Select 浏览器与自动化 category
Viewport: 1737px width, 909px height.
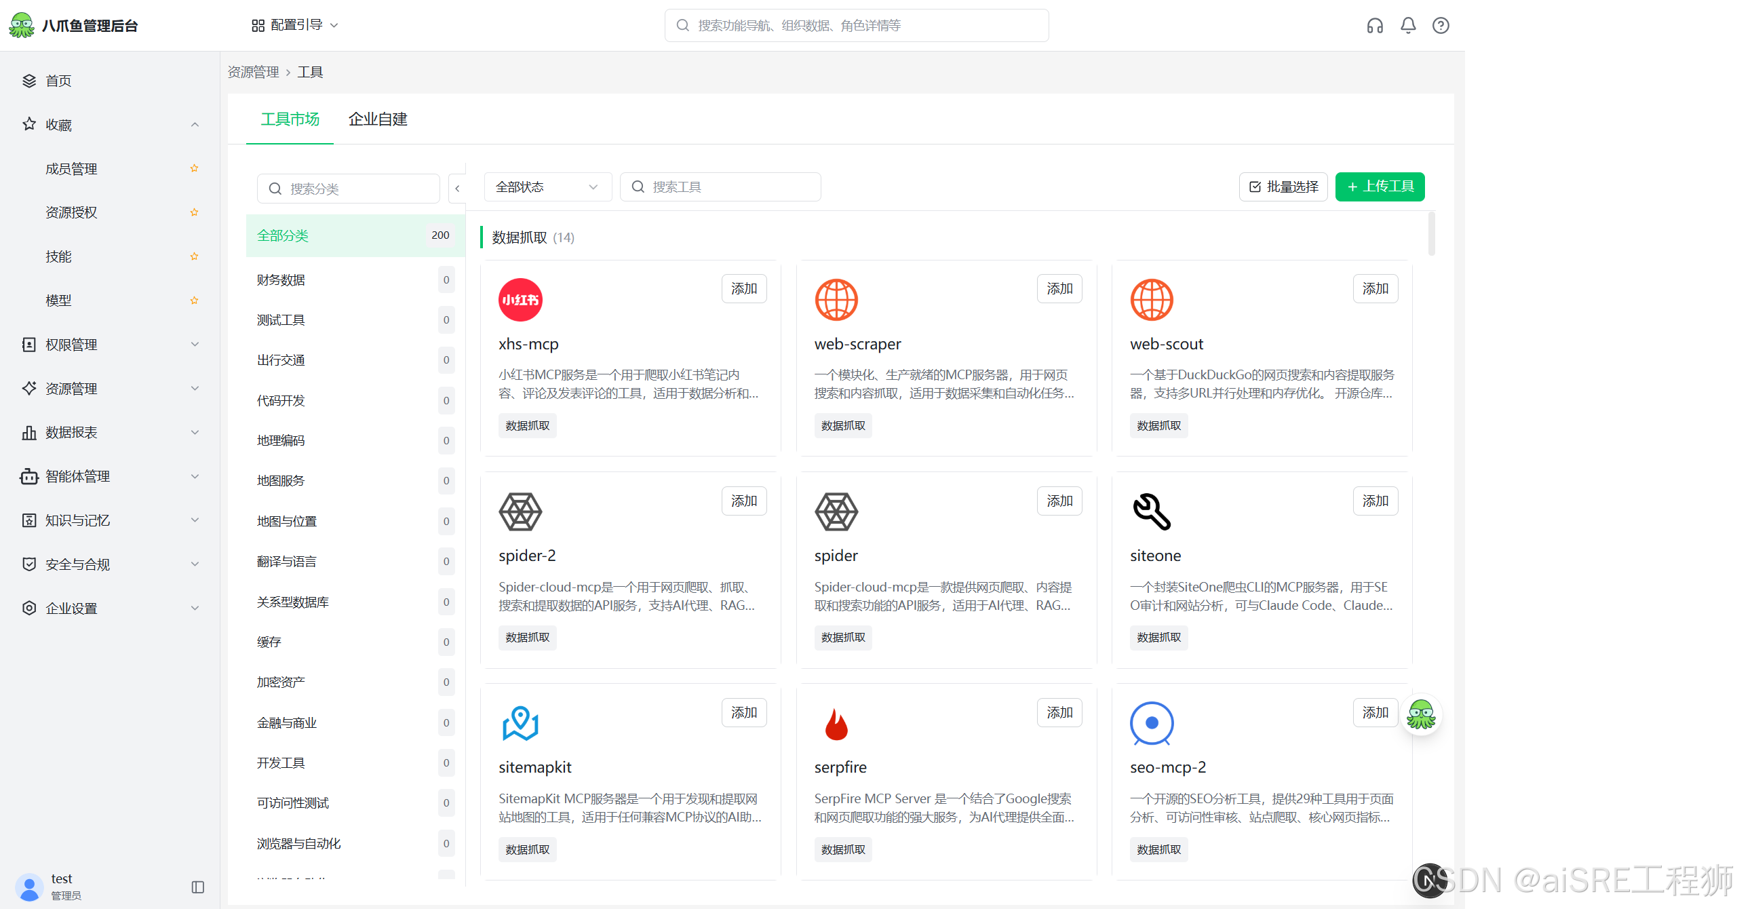point(355,843)
